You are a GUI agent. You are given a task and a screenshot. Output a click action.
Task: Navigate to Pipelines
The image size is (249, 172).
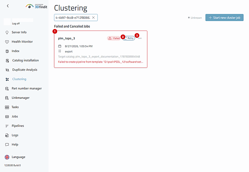click(x=18, y=126)
